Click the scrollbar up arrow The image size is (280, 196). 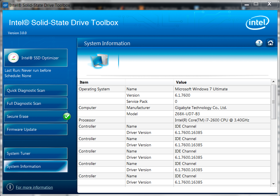(x=273, y=82)
